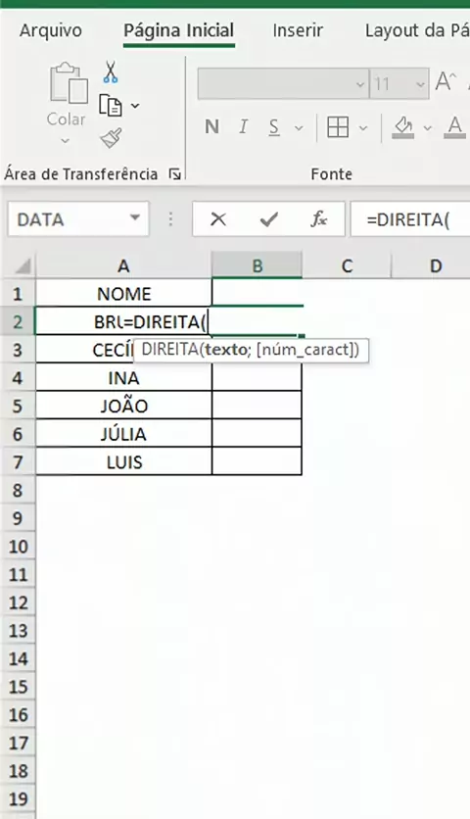Click the Cut scissors icon
The width and height of the screenshot is (470, 819).
tap(111, 72)
